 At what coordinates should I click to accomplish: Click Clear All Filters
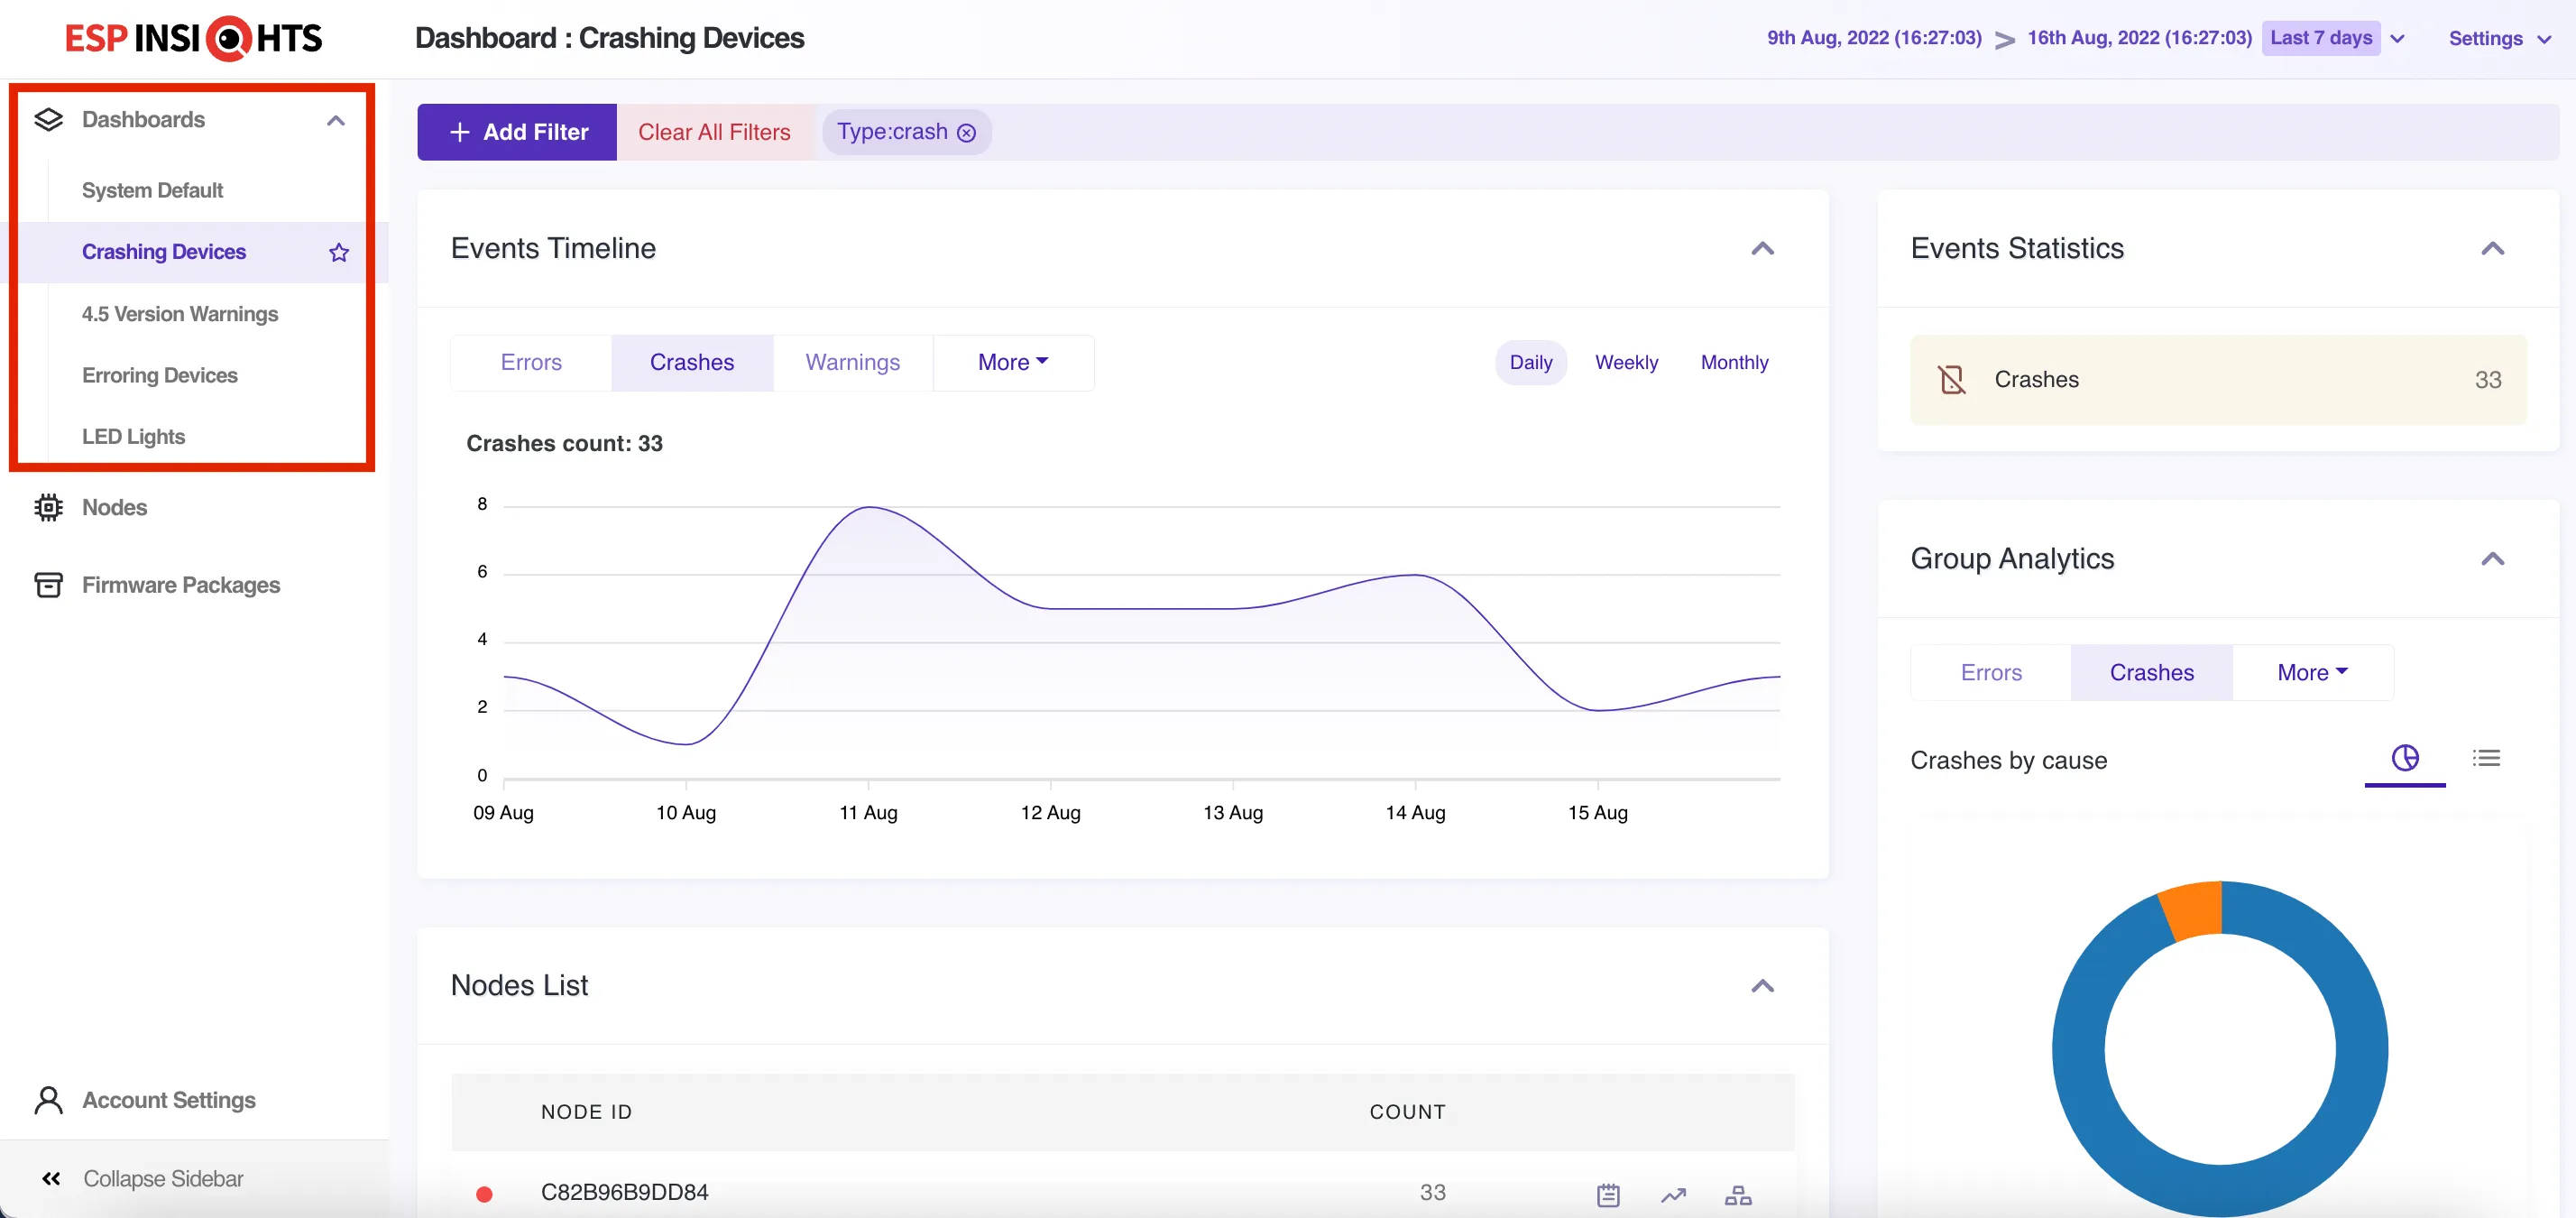(714, 132)
